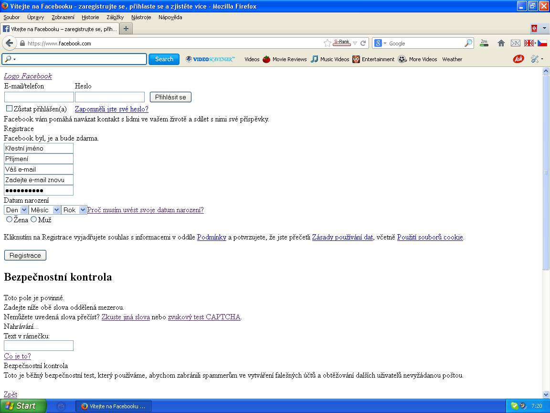Open the Úpravy menu

pos(36,17)
